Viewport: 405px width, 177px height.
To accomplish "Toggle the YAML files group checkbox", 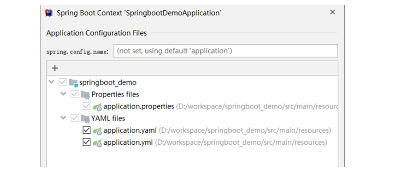I will pyautogui.click(x=75, y=119).
